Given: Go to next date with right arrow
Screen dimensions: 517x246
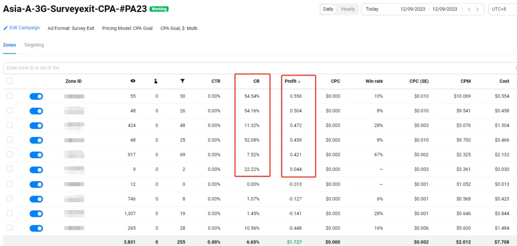Looking at the screenshot, I should [x=478, y=9].
